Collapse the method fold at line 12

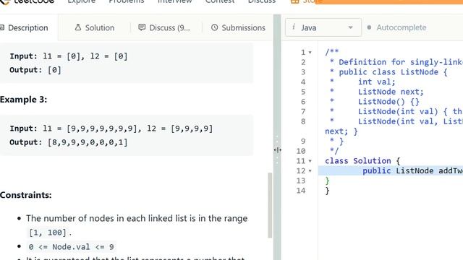coord(310,170)
